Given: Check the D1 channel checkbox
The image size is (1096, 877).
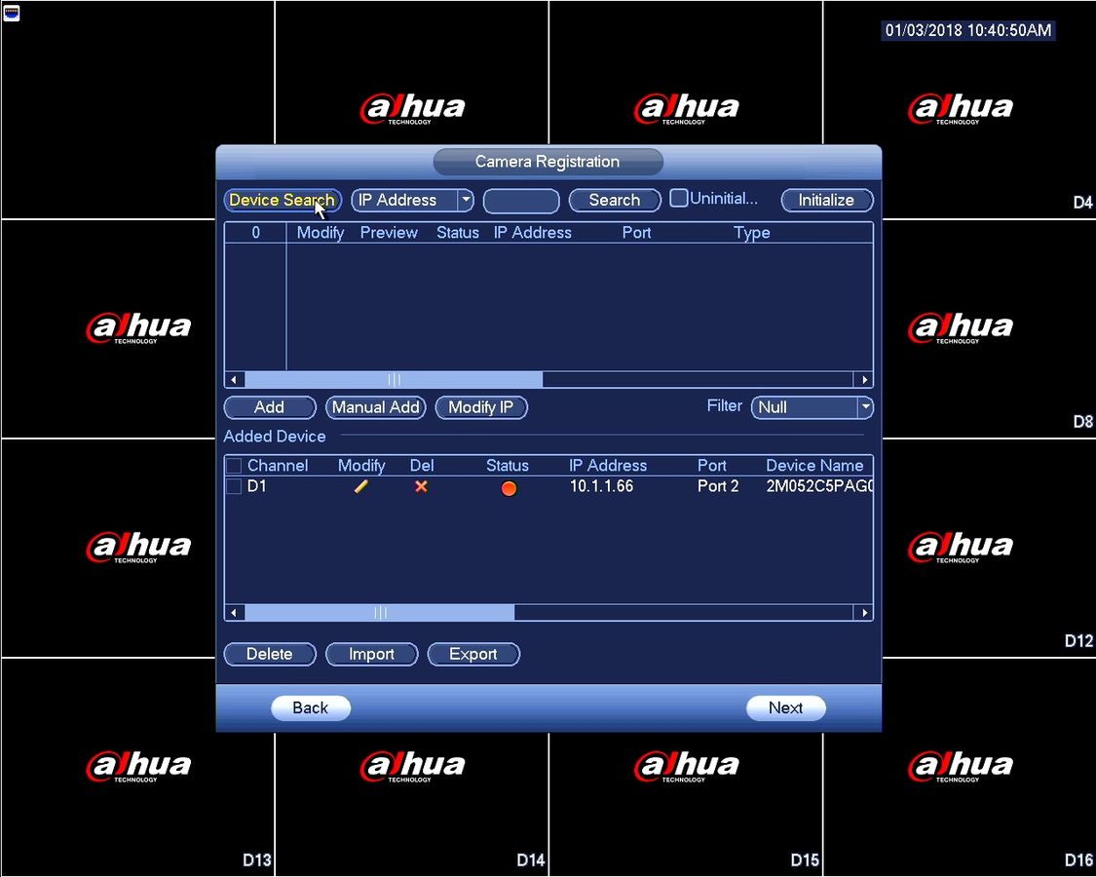Looking at the screenshot, I should click(x=234, y=486).
